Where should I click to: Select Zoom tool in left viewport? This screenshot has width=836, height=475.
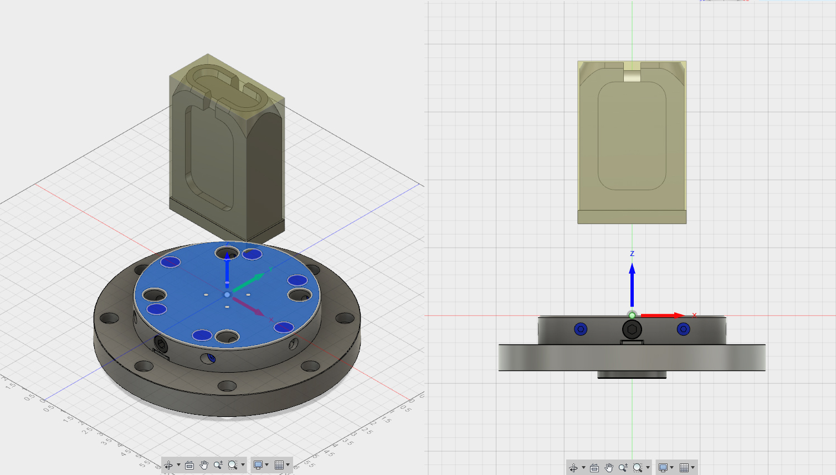click(x=218, y=465)
